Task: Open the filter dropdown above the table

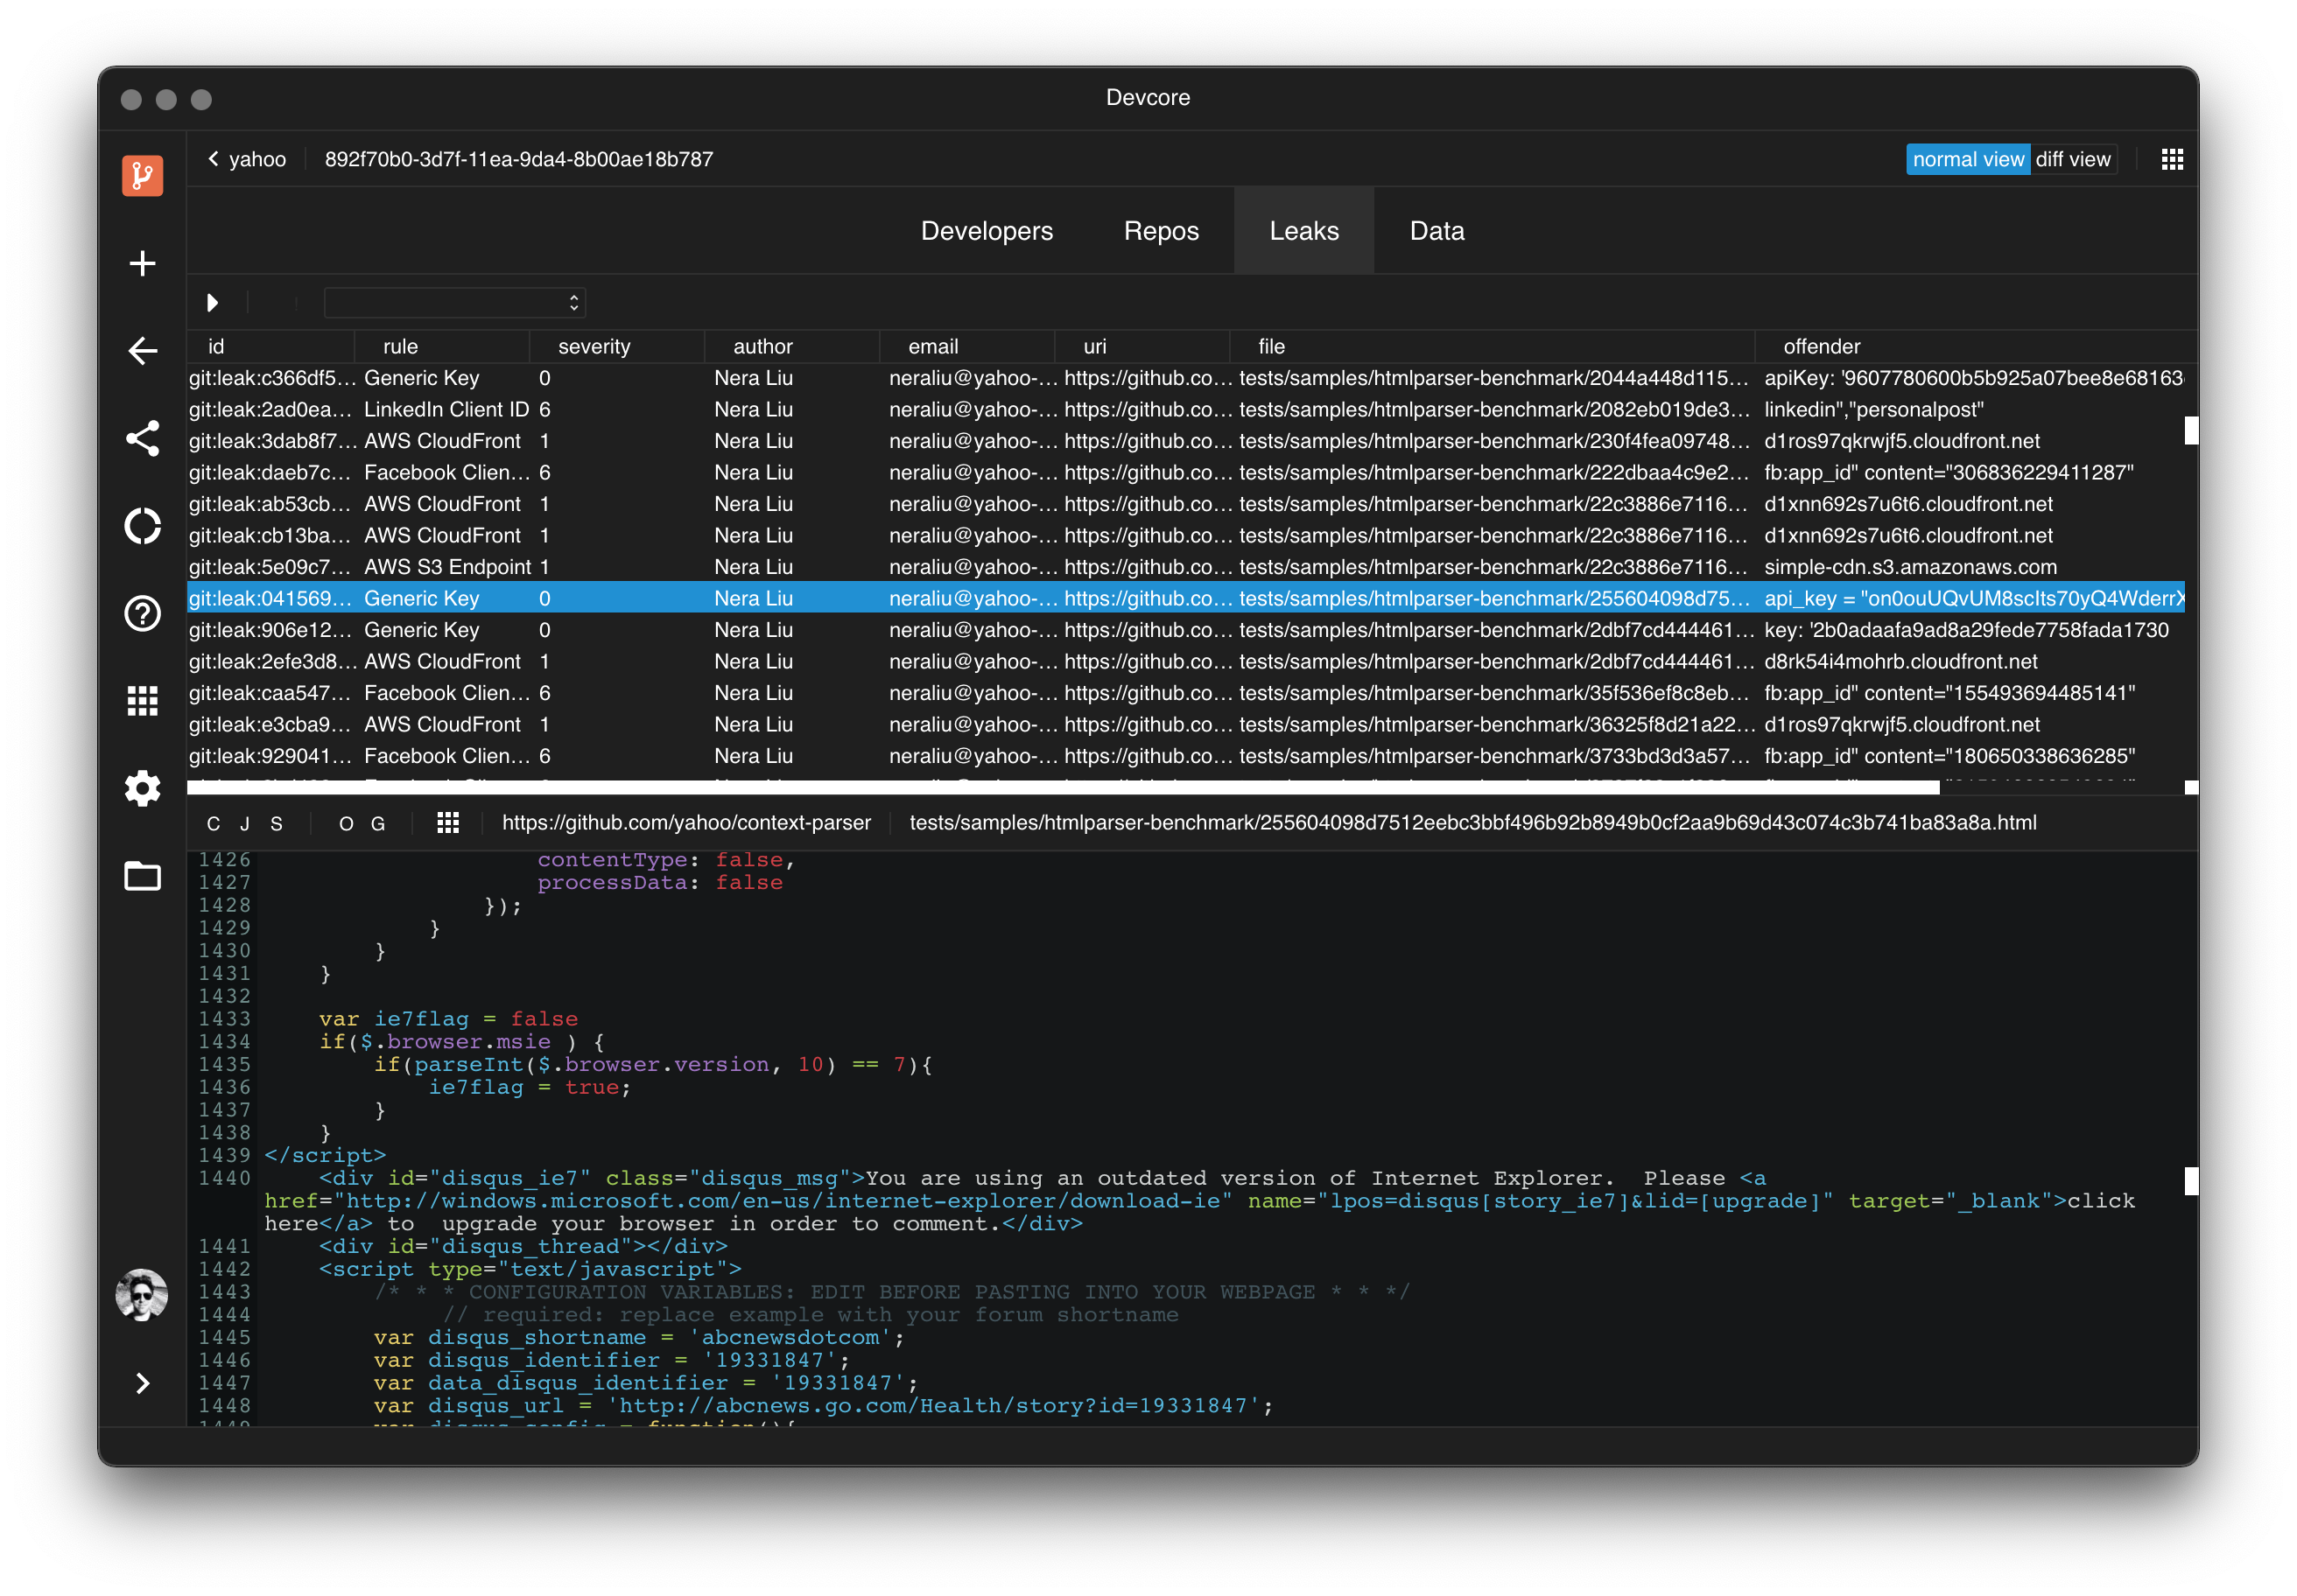Action: click(x=454, y=302)
